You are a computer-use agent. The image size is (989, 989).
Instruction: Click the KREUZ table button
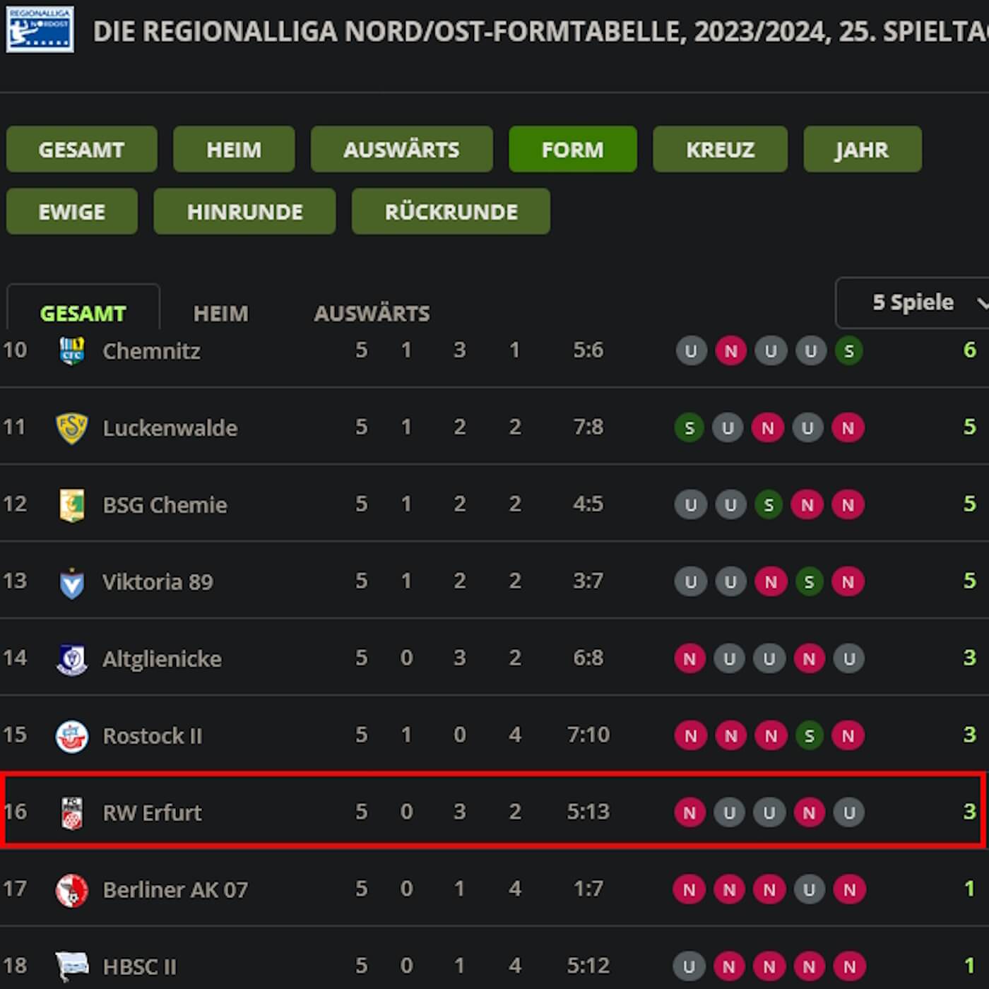(720, 149)
